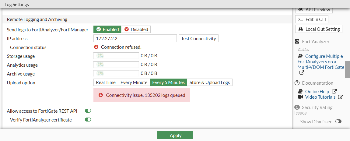The width and height of the screenshot is (350, 141).
Task: Click the red Connection refused status icon
Action: [96, 47]
